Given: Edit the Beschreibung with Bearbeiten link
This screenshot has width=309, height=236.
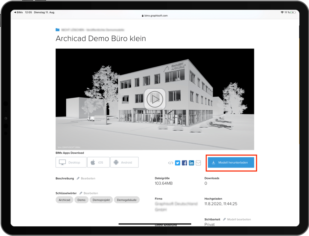Looking at the screenshot, I should coord(86,178).
